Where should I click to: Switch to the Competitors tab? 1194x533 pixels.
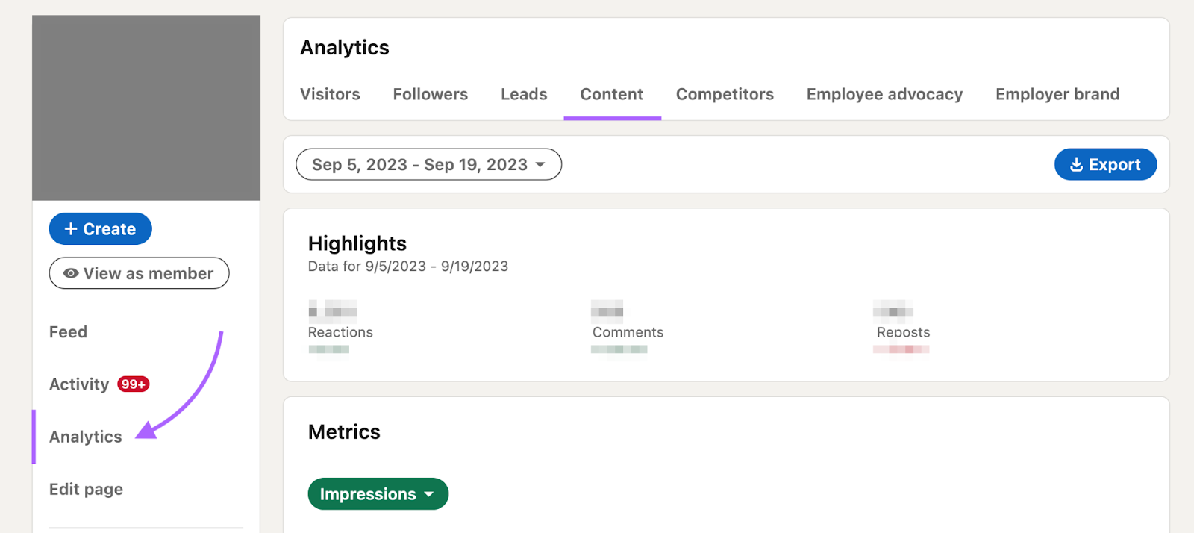(x=724, y=94)
